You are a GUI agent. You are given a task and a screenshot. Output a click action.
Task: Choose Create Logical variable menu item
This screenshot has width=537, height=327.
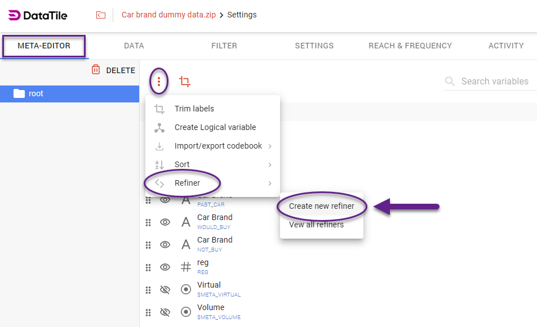click(215, 127)
